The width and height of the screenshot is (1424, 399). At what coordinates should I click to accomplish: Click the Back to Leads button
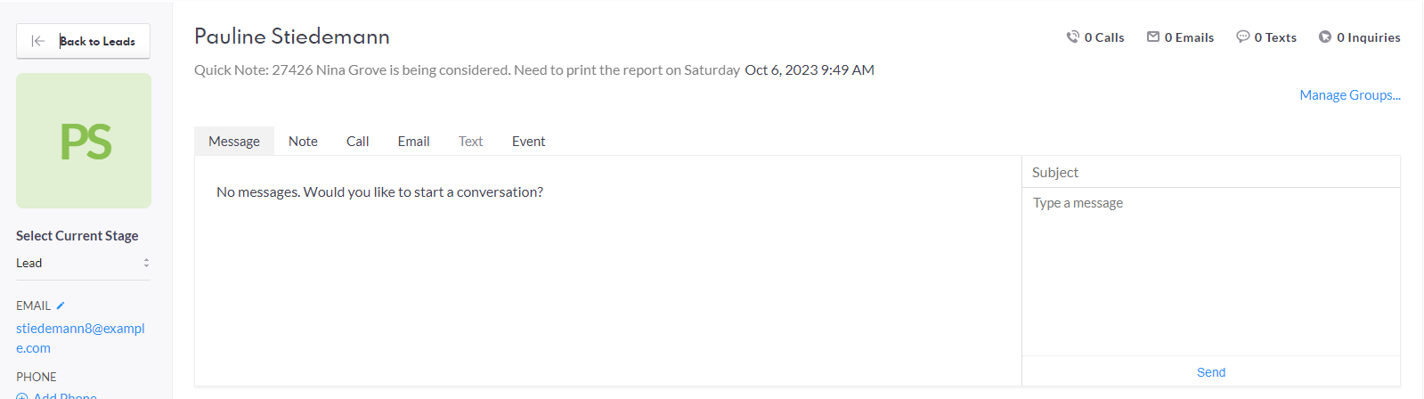tap(84, 41)
